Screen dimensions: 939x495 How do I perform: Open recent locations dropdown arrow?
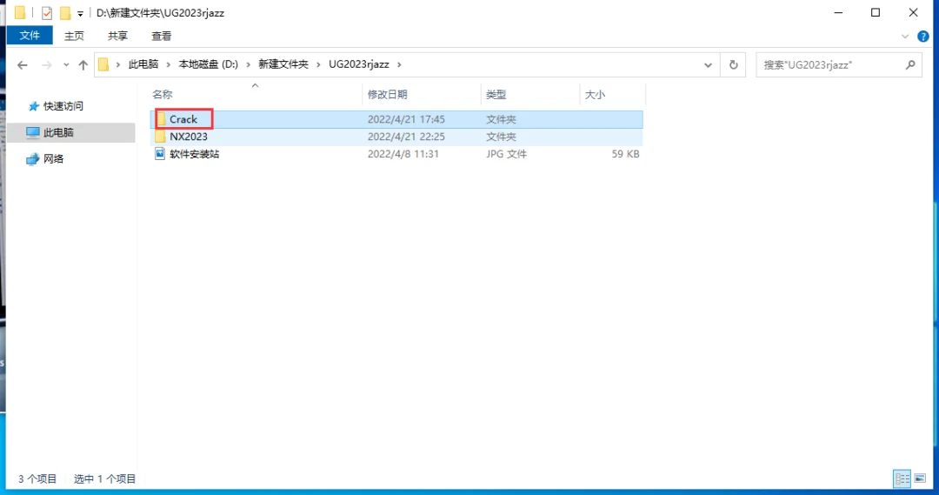click(66, 64)
